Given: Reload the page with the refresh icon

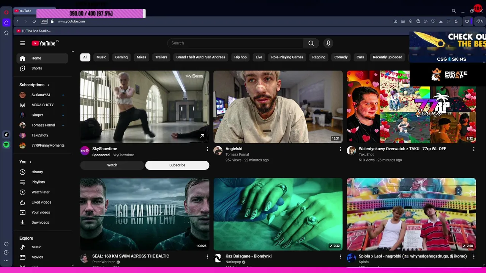Looking at the screenshot, I should pos(34,21).
